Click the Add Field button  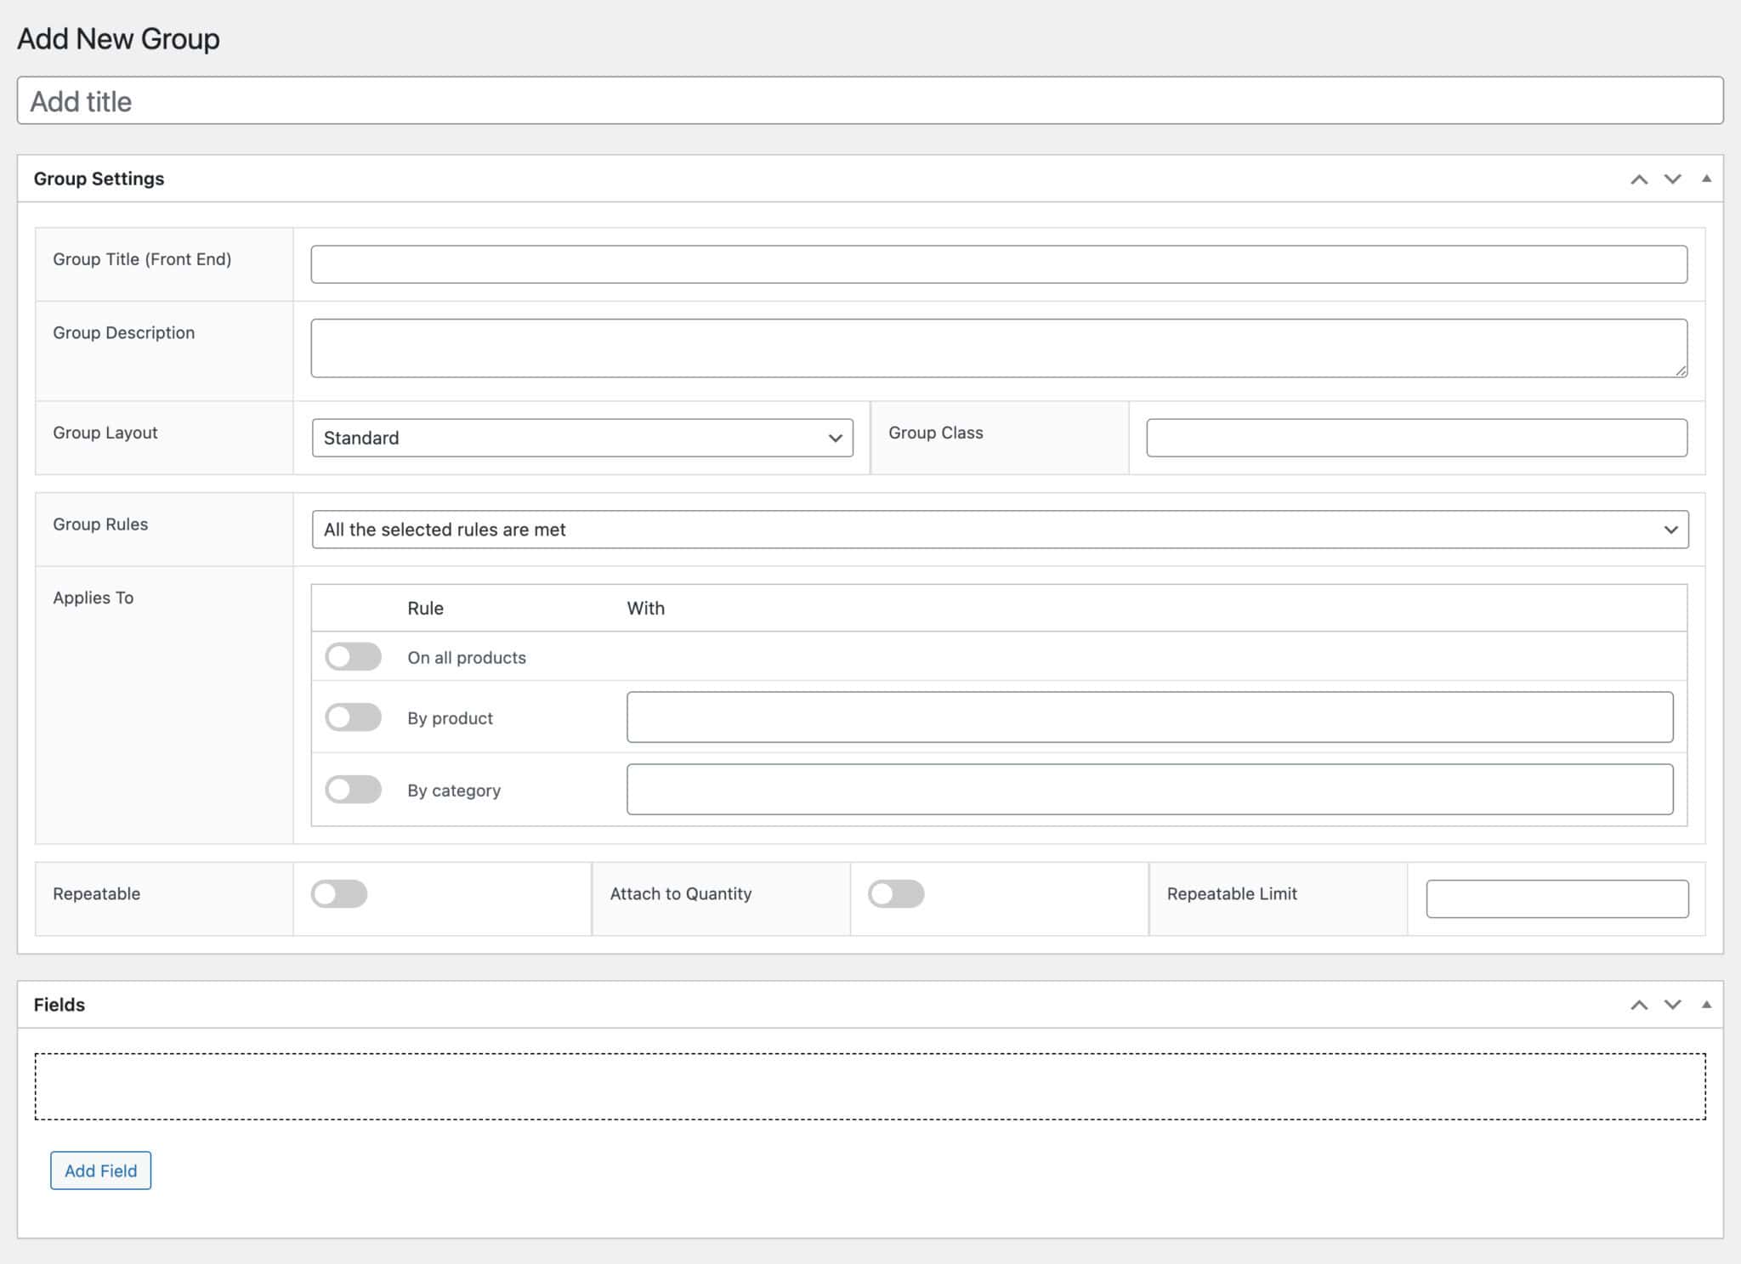click(100, 1170)
